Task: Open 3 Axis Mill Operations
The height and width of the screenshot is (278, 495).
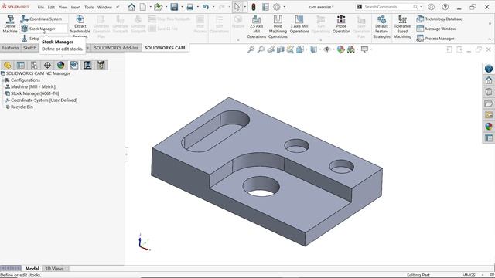Action: [x=299, y=25]
